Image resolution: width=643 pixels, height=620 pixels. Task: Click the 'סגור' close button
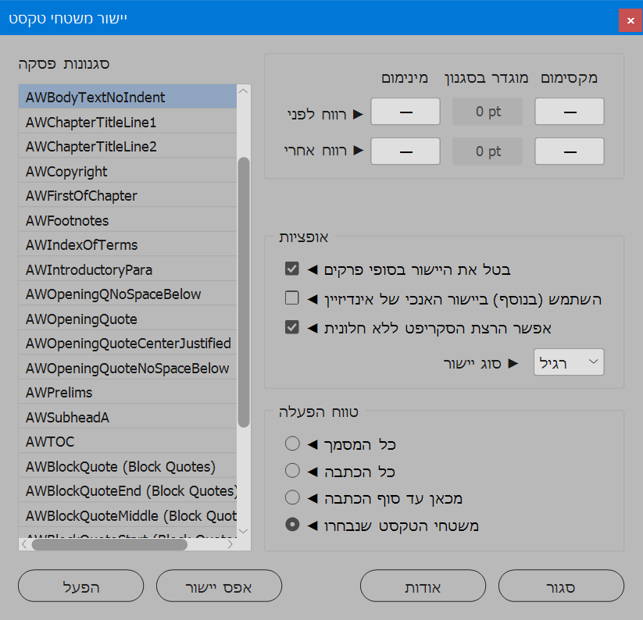point(561,586)
